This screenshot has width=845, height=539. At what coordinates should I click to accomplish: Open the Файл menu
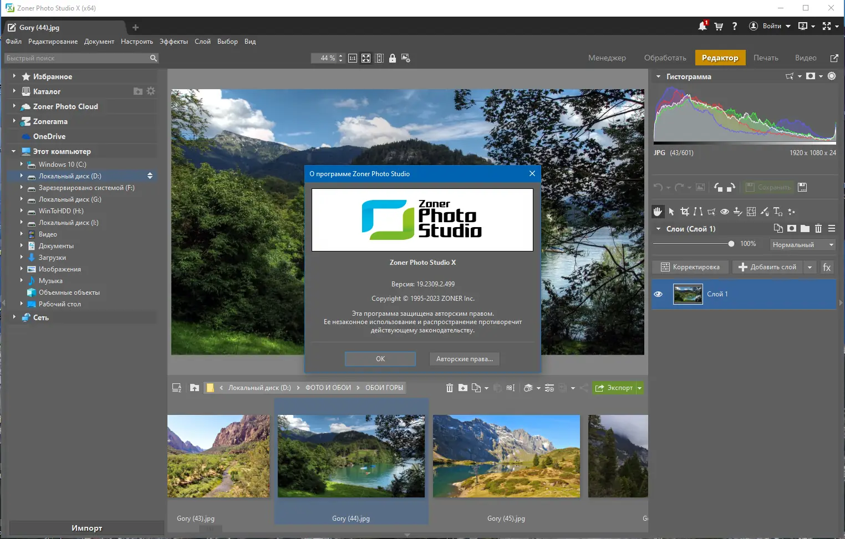click(x=14, y=42)
